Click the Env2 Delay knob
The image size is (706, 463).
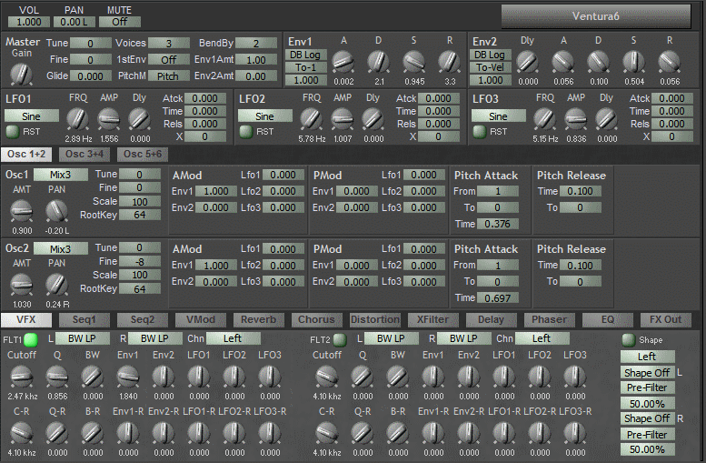tap(528, 62)
